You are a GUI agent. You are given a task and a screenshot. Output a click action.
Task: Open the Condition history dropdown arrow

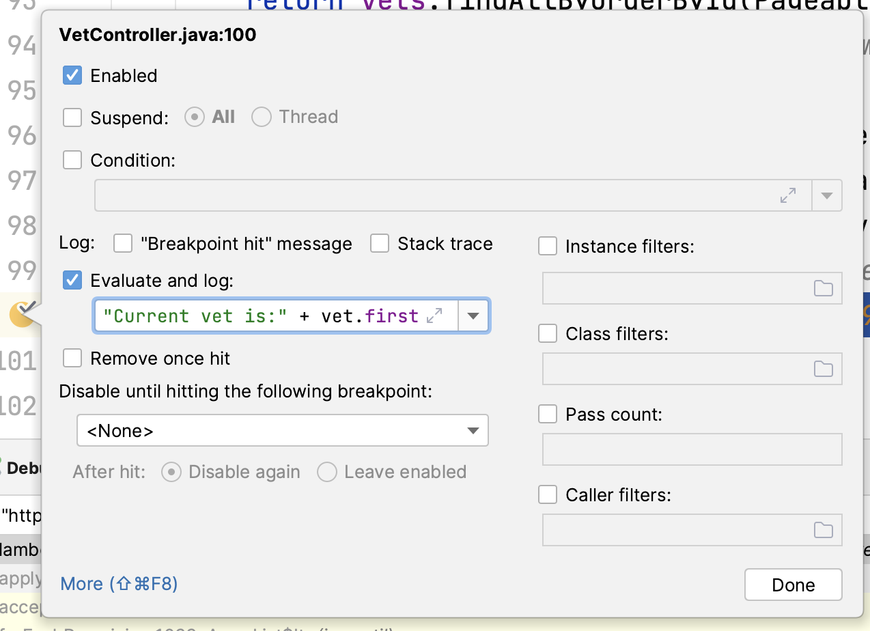point(827,196)
